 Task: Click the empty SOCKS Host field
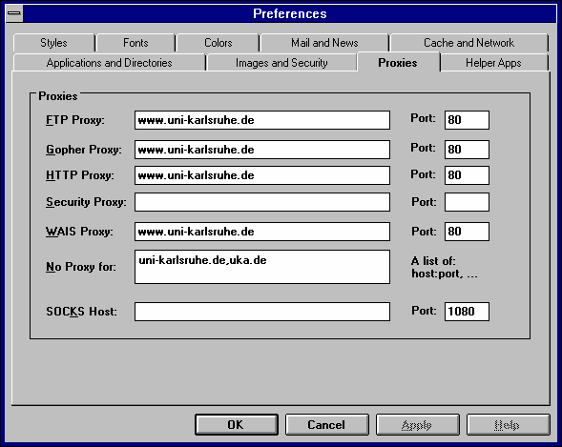[x=262, y=312]
